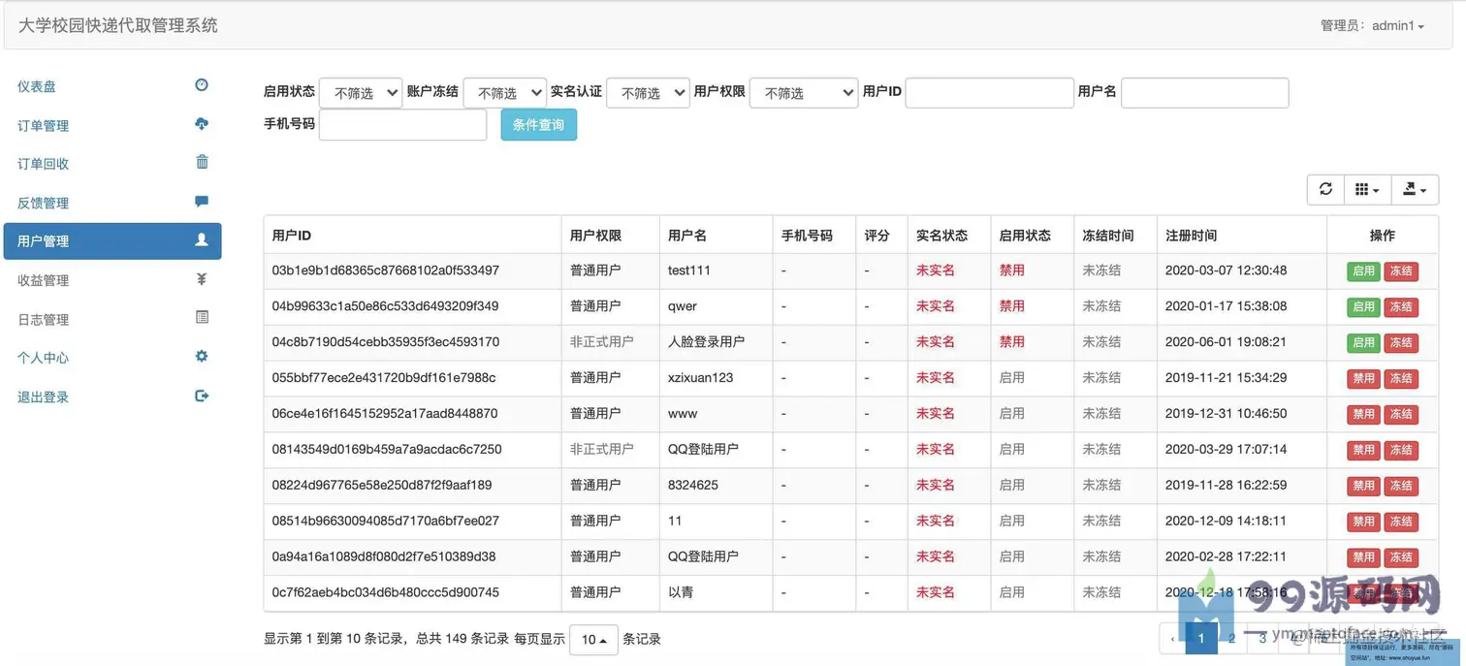Open the 管理员: admin1 account menu
The height and width of the screenshot is (666, 1466).
pos(1372,26)
